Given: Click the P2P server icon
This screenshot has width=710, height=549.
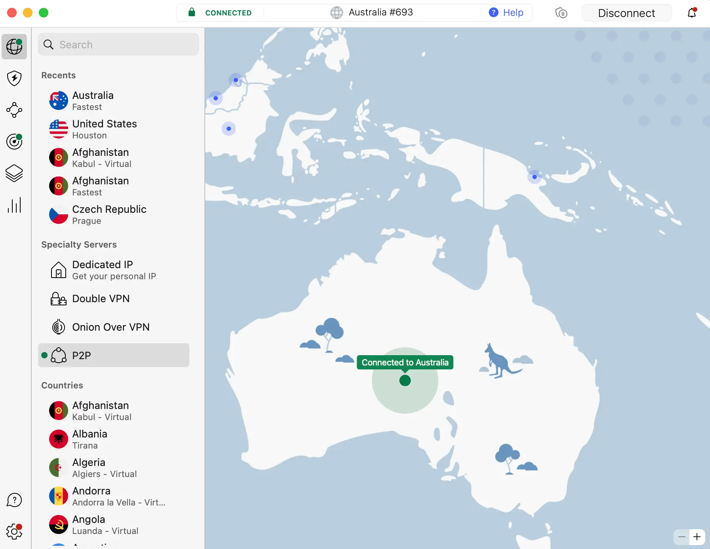Looking at the screenshot, I should click(x=59, y=356).
